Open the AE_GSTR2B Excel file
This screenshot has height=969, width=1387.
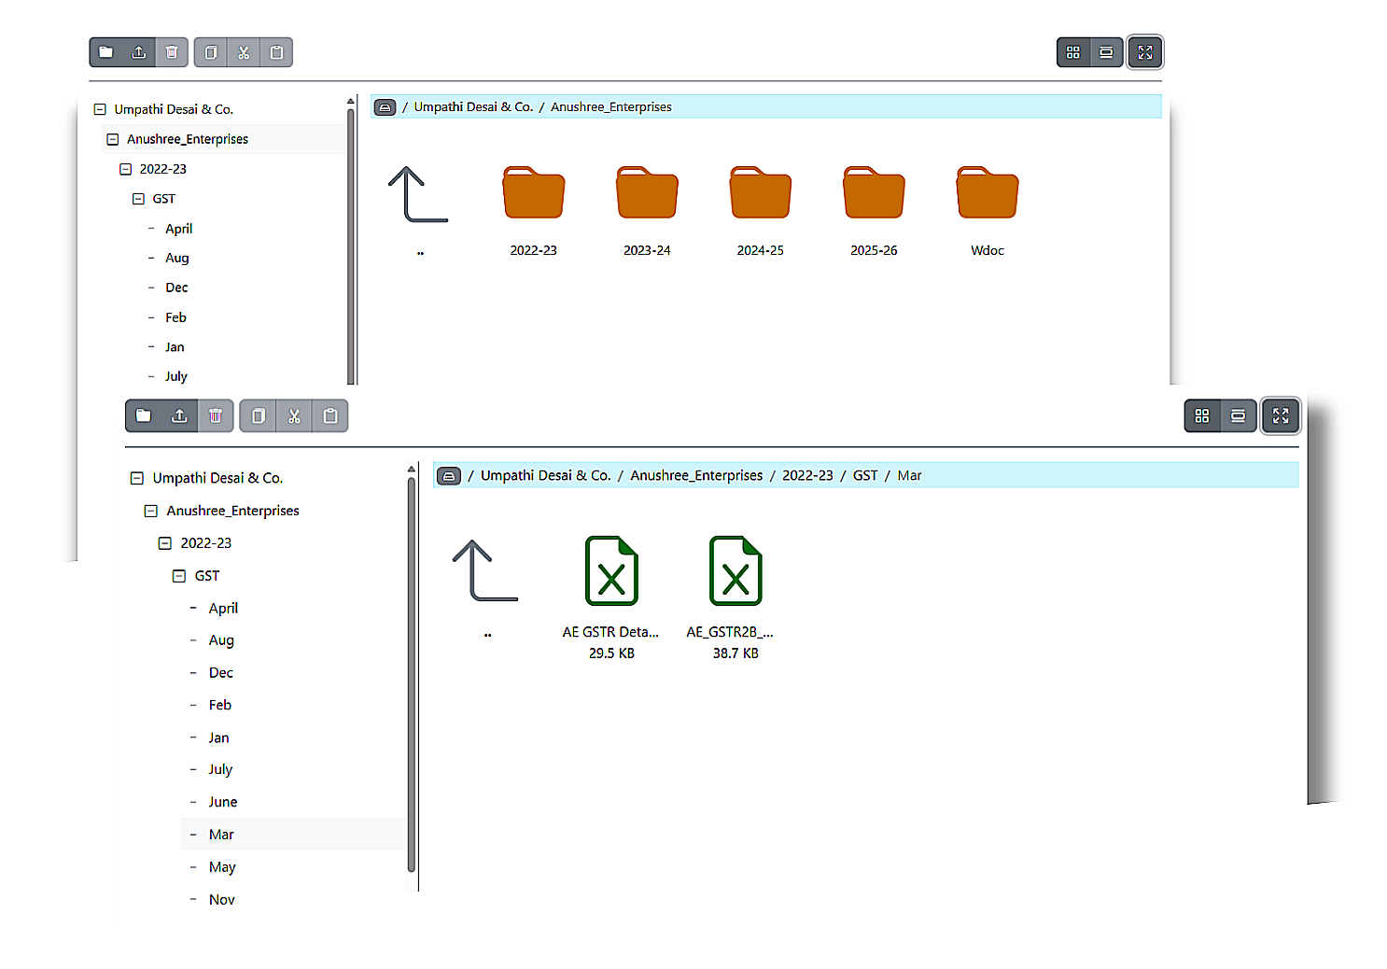coord(736,570)
